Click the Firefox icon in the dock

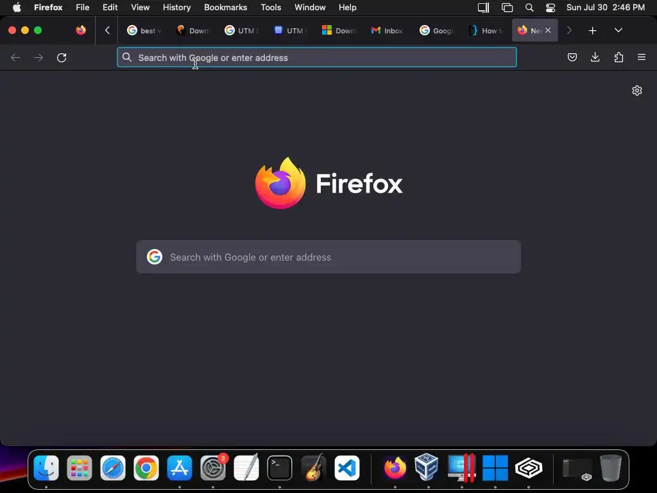pyautogui.click(x=395, y=468)
